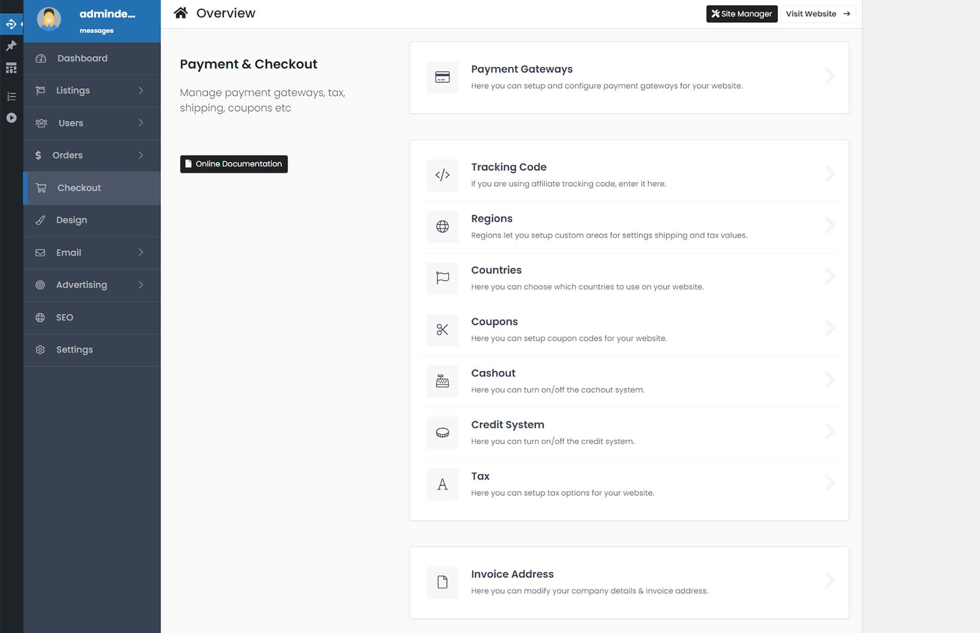The width and height of the screenshot is (980, 633).
Task: Select the code icon next to Tracking Code
Action: 442,175
